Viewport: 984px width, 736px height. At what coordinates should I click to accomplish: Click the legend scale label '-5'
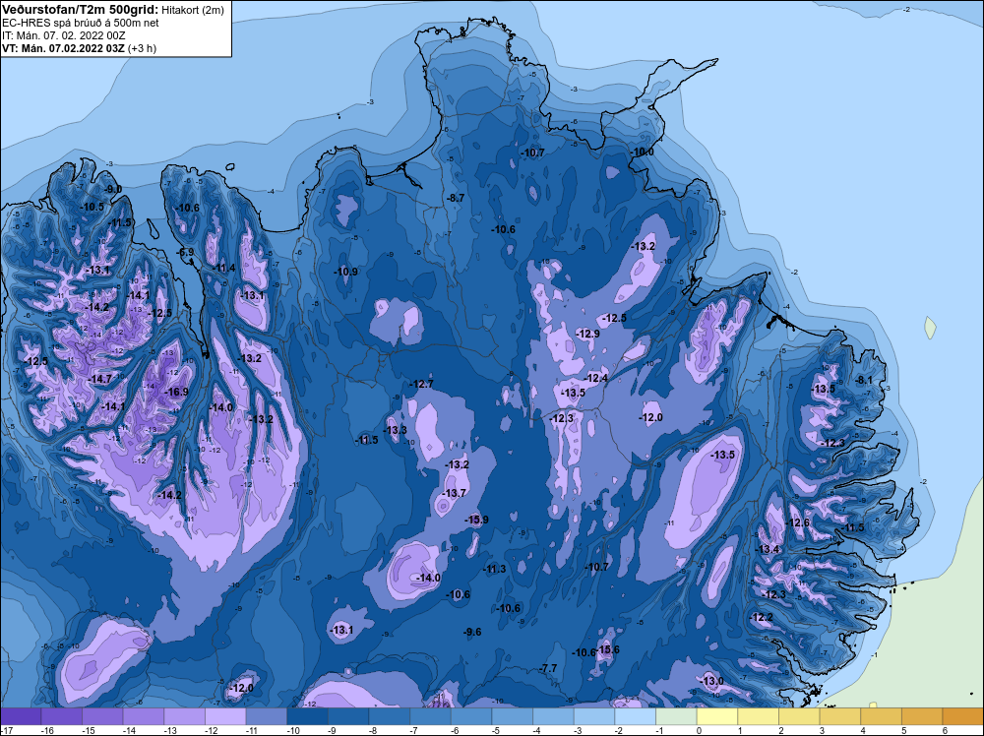pyautogui.click(x=497, y=730)
